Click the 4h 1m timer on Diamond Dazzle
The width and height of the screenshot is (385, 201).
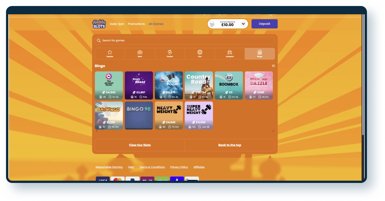[x=265, y=97]
